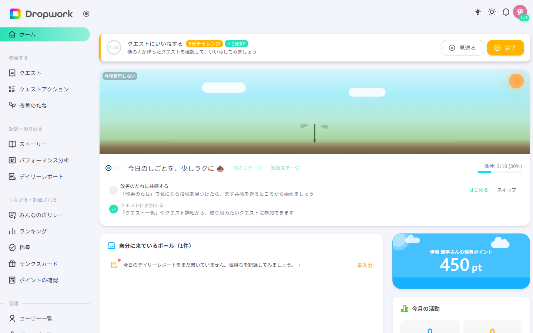Click the inbox icon by 自分に来ているボール
The image size is (533, 333).
(111, 246)
